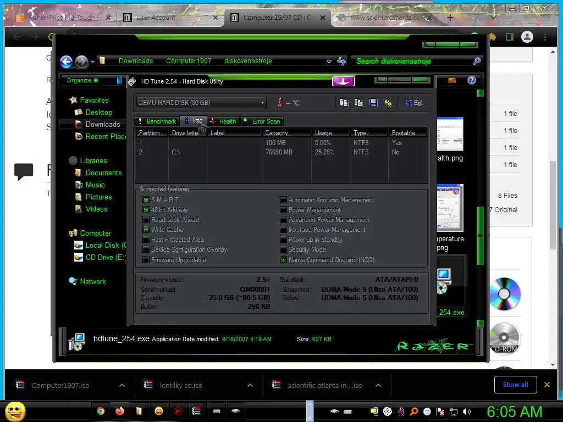Image resolution: width=563 pixels, height=422 pixels.
Task: Select the Info tab in HD Tune
Action: point(194,120)
